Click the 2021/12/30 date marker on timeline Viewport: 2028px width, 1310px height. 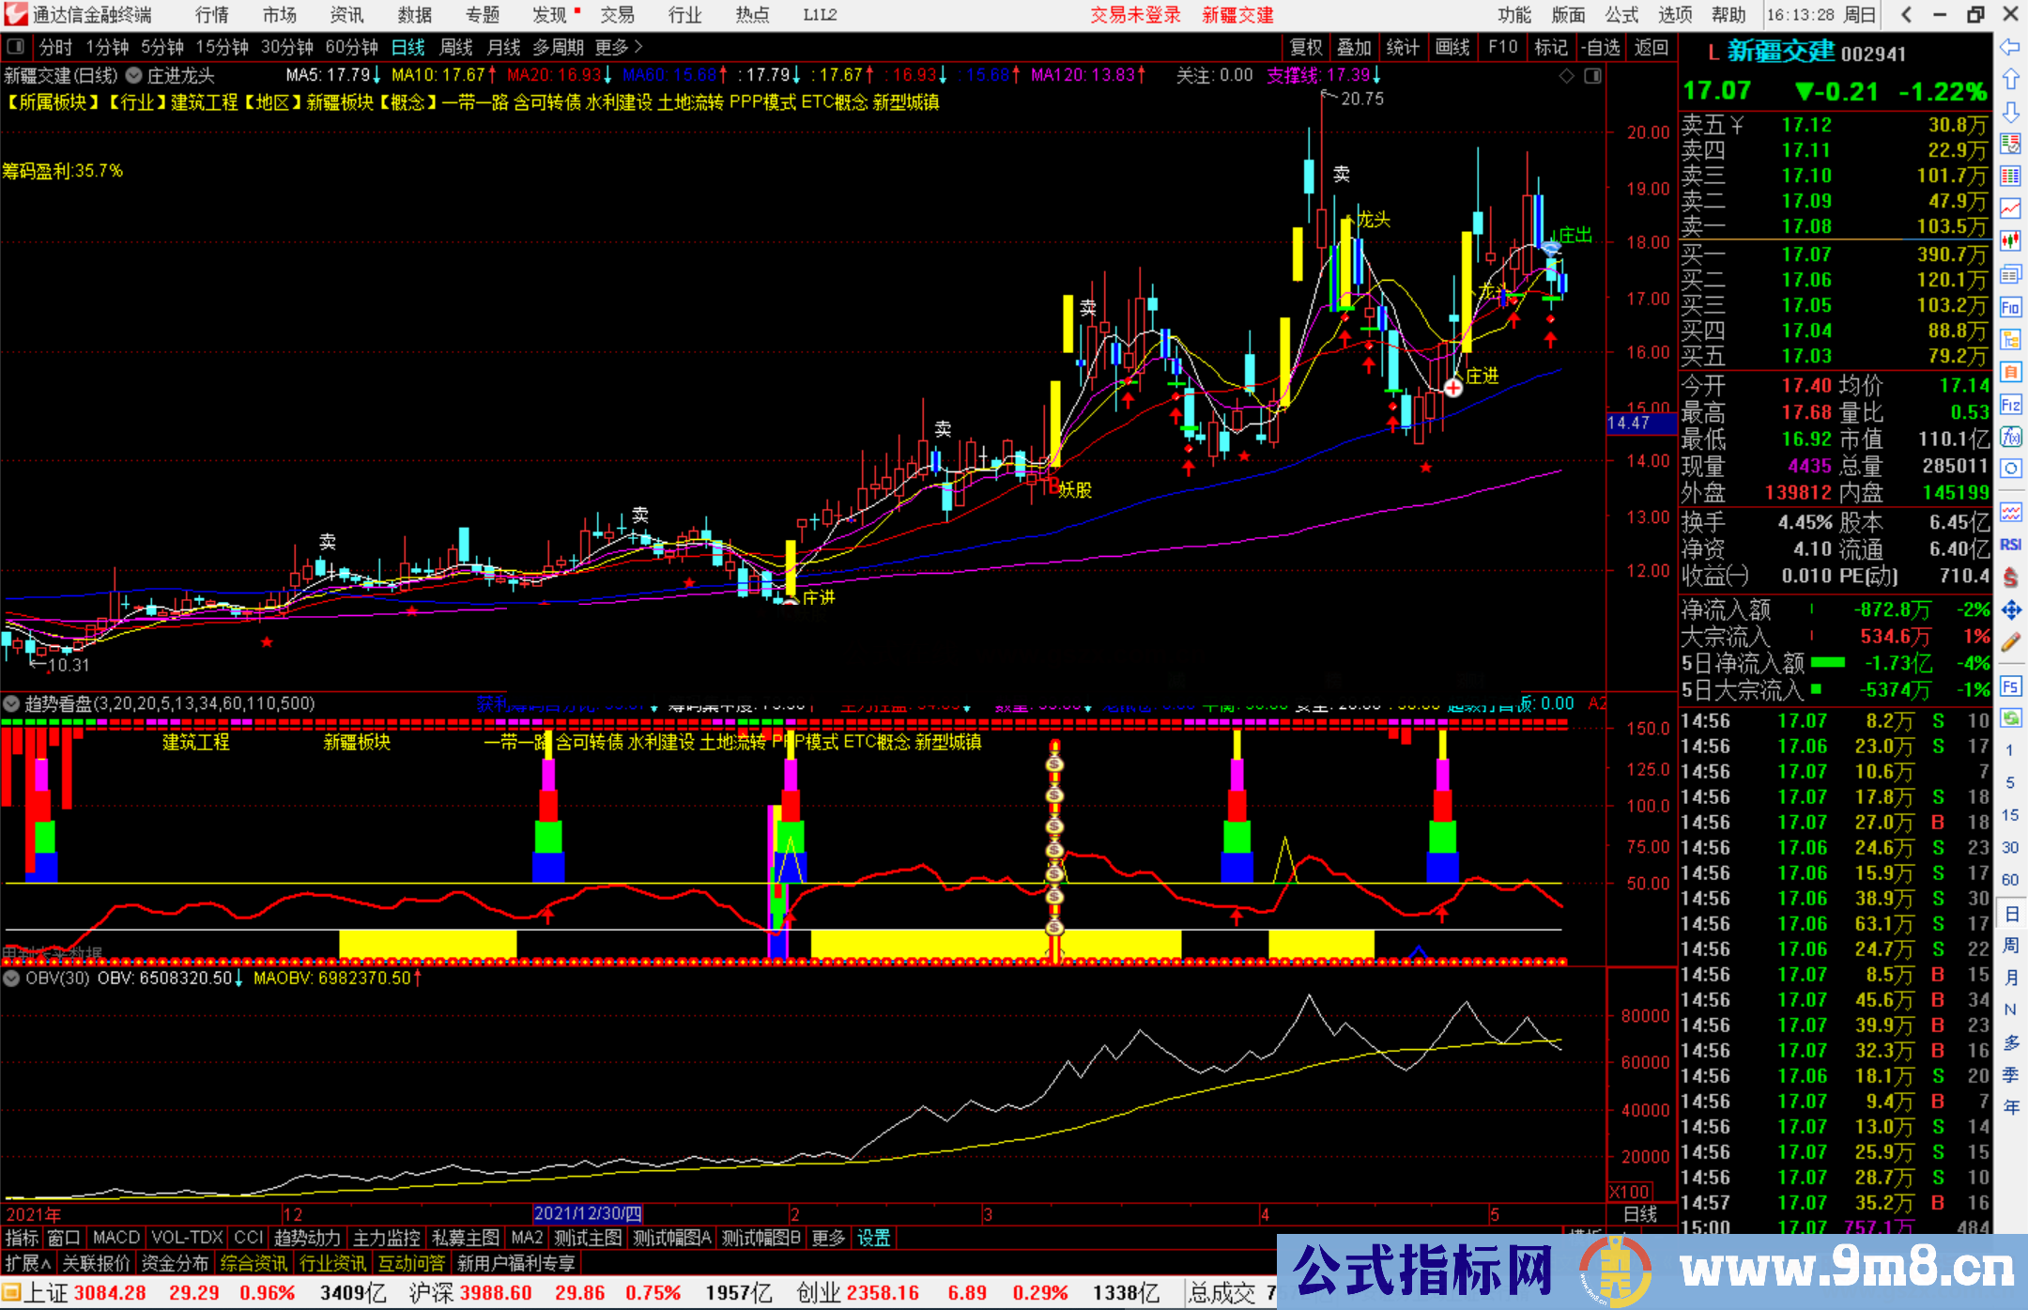click(588, 1213)
